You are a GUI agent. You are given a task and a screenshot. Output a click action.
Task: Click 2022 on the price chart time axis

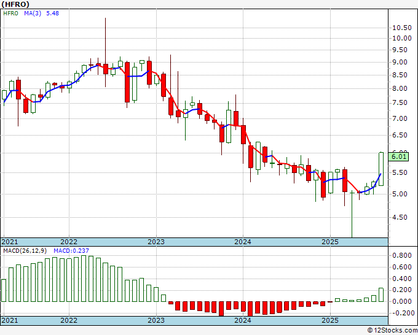click(x=69, y=242)
